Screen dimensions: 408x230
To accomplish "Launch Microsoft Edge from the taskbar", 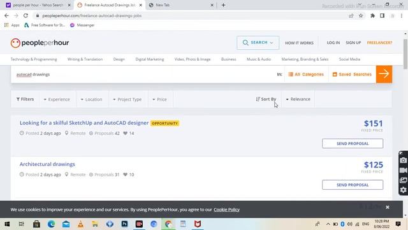I will 51,224.
